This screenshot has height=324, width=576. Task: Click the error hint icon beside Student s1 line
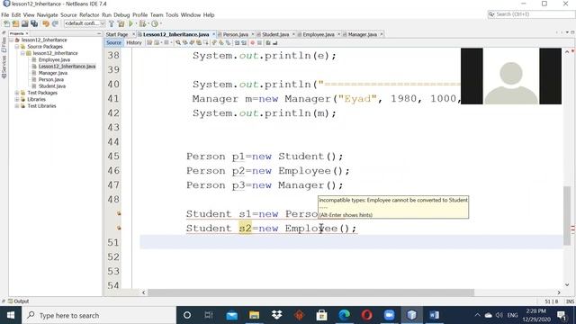point(119,213)
